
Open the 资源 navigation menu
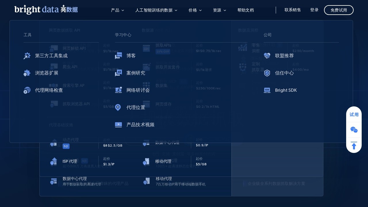pos(219,10)
